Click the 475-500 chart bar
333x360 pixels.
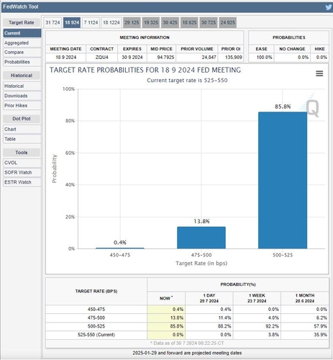(x=201, y=238)
